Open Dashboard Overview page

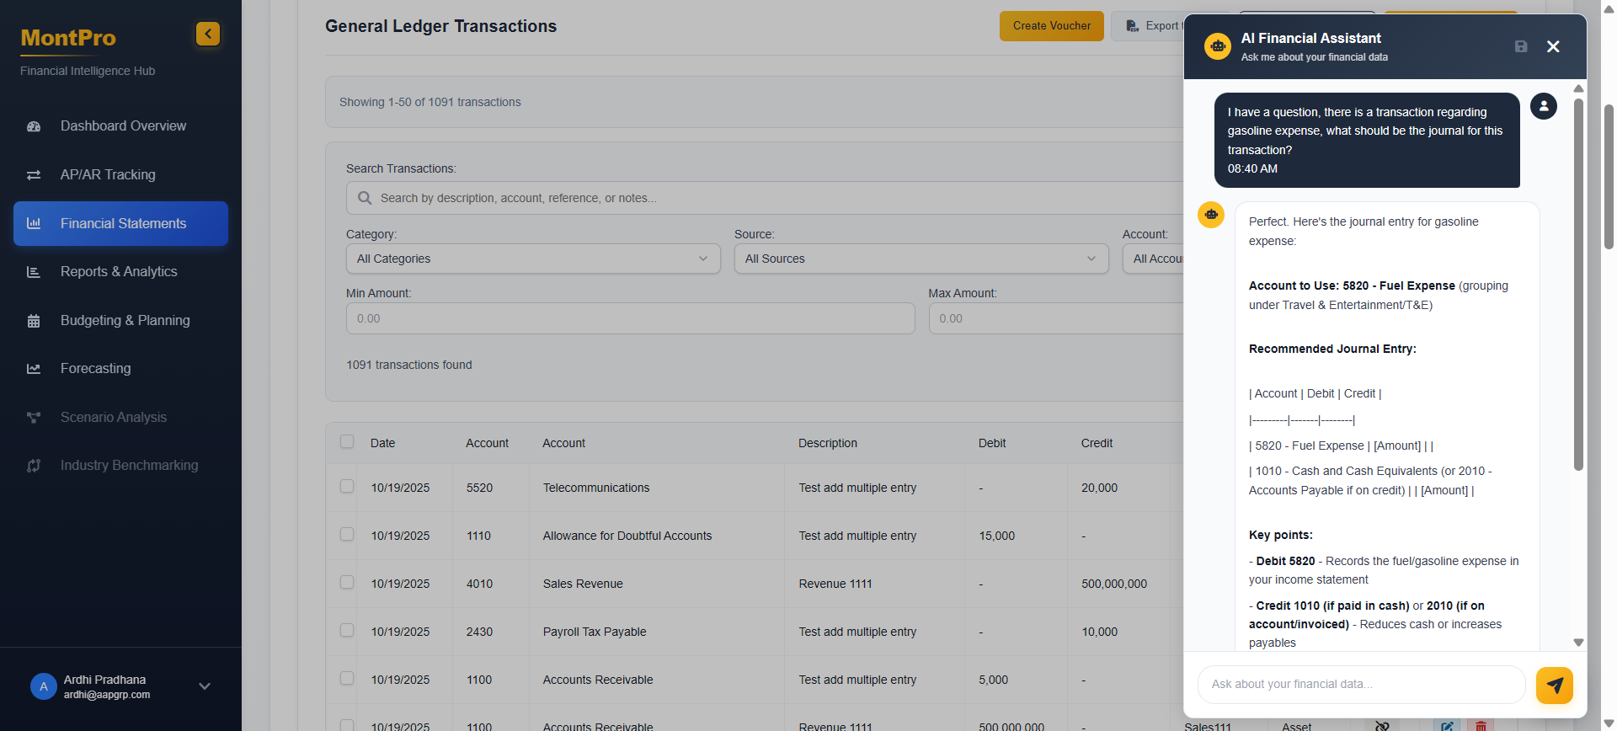[120, 126]
